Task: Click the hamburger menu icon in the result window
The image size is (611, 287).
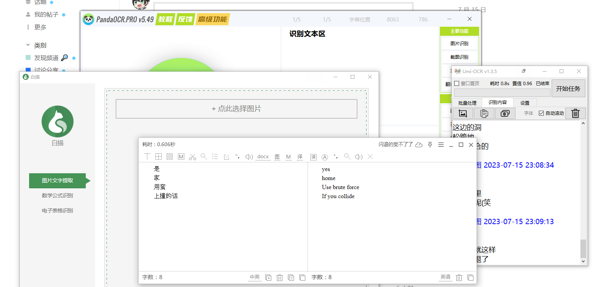Action: click(441, 145)
